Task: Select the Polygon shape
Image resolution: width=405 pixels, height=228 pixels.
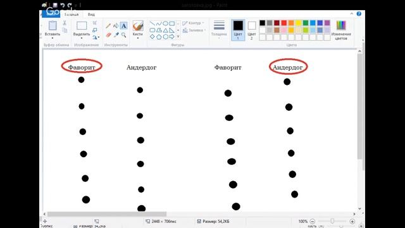Action: coord(159,30)
